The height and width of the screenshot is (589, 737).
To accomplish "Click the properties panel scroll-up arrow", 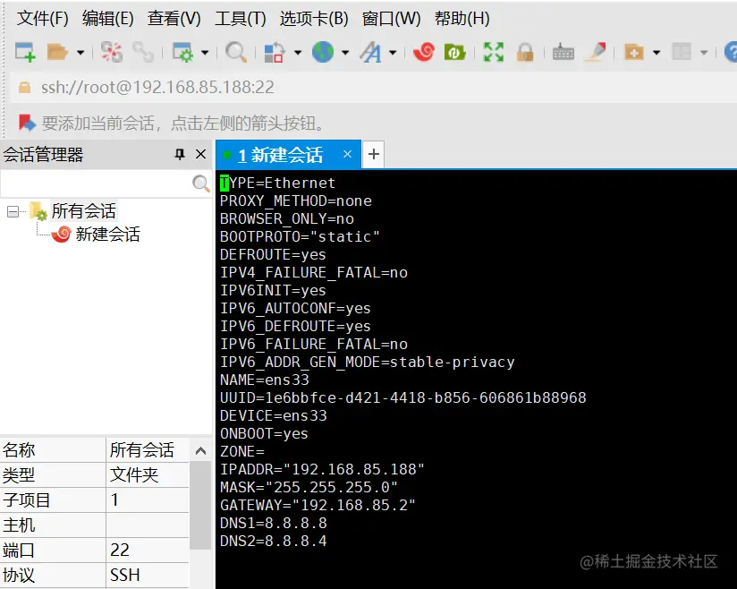I will 200,450.
